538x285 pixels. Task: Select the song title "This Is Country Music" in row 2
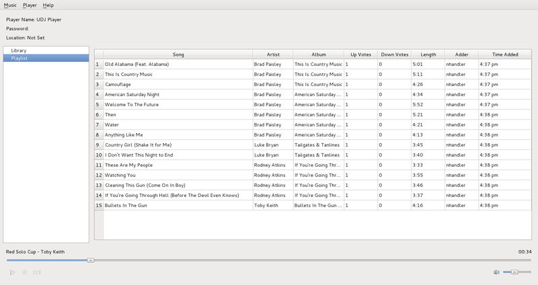128,74
